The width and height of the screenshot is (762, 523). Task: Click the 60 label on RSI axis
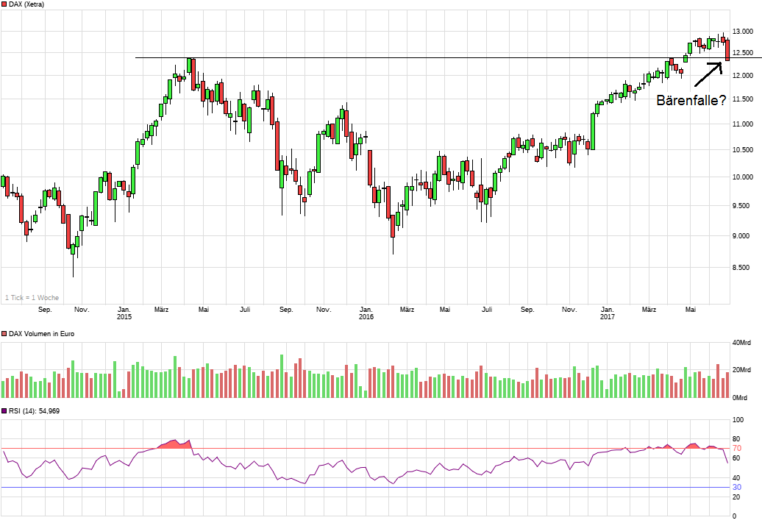point(736,458)
